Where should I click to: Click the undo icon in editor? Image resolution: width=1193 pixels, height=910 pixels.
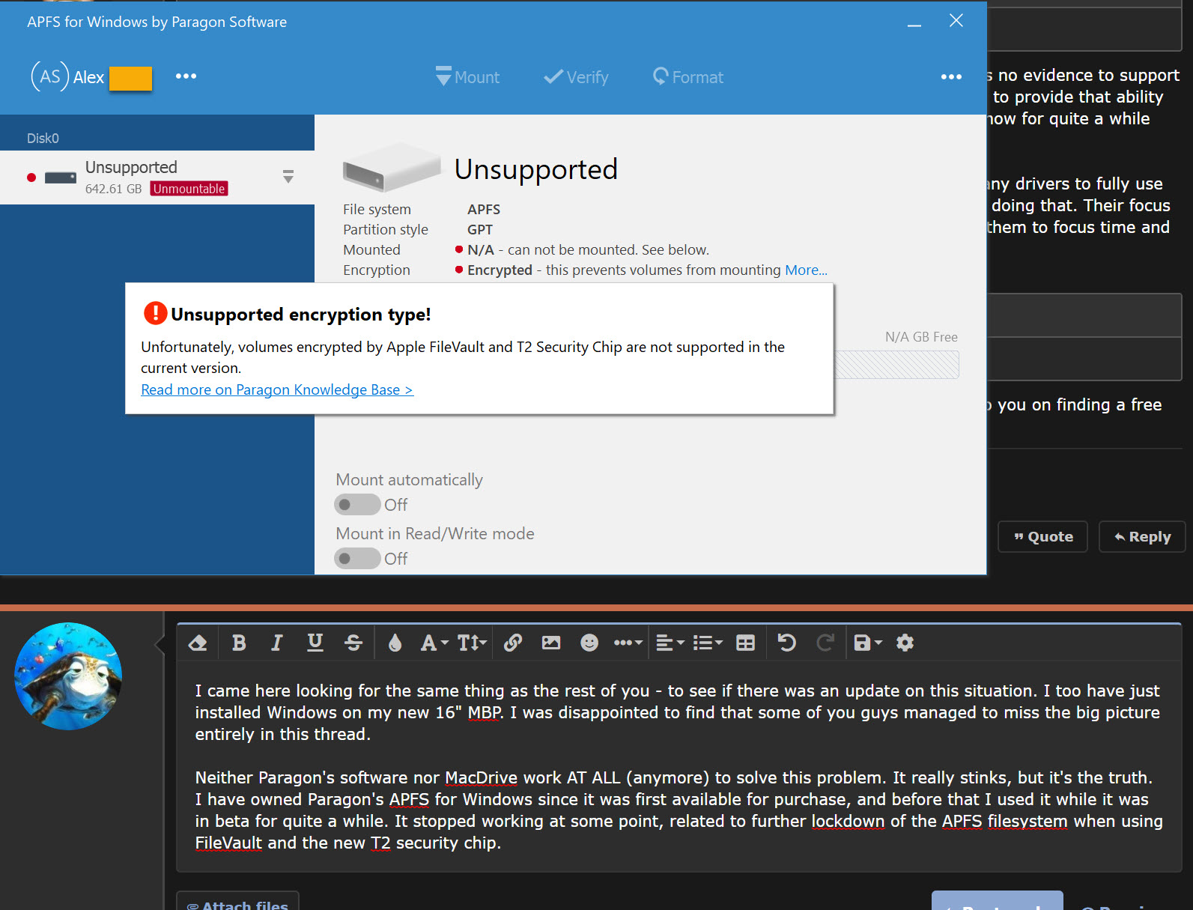coord(787,643)
